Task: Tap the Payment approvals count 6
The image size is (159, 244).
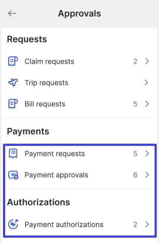Action: click(x=135, y=175)
